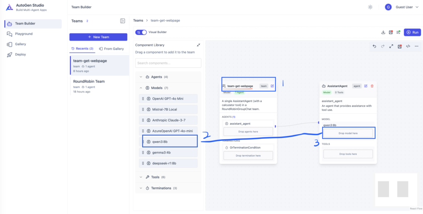The width and height of the screenshot is (423, 214).
Task: Switch to the Recents tab
Action: point(82,49)
